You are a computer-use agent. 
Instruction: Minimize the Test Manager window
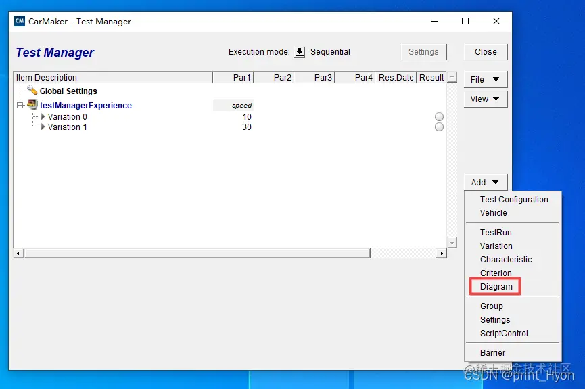pos(435,21)
